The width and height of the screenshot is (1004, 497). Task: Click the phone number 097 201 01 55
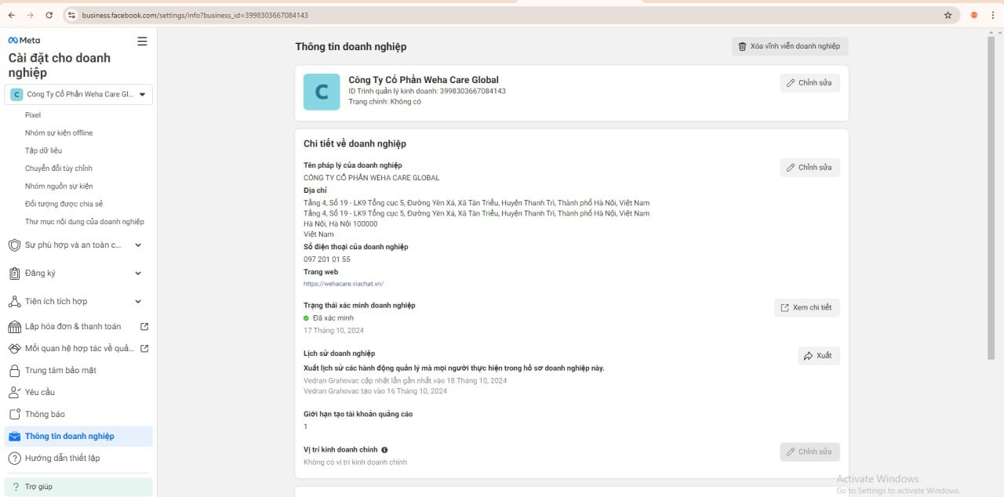(327, 259)
